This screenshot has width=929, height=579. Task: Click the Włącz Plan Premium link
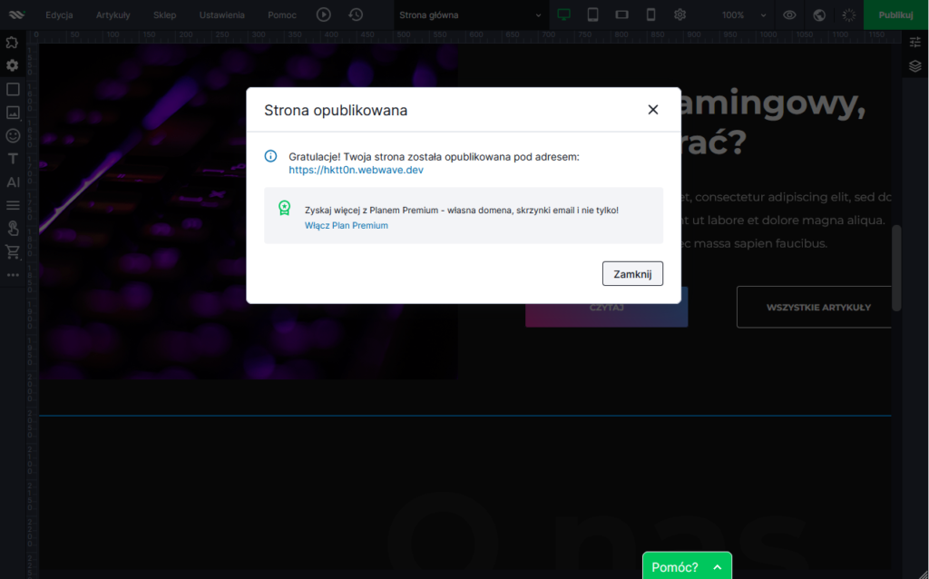(346, 225)
